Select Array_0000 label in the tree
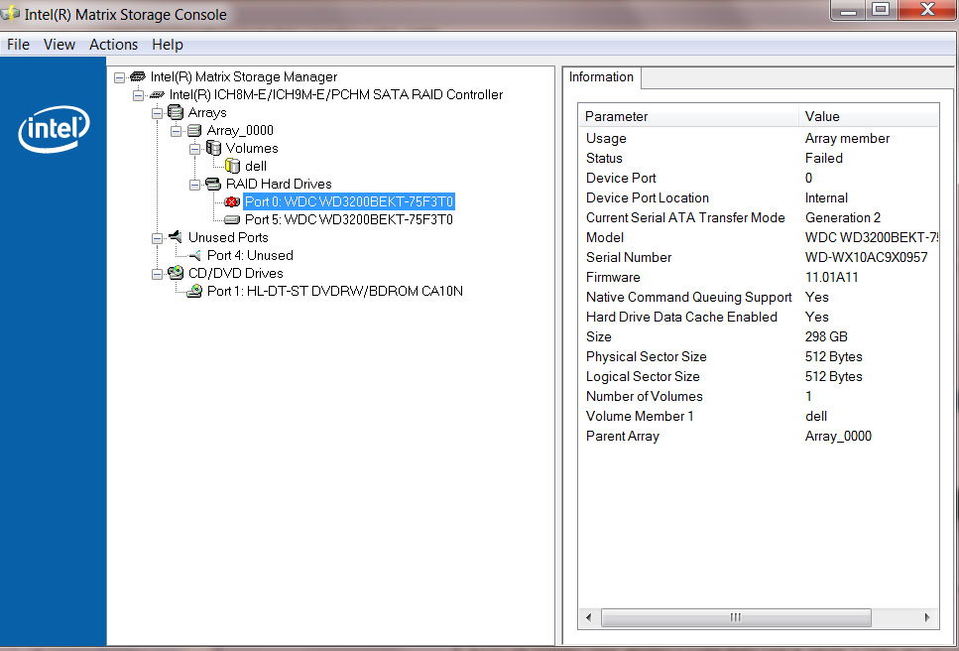The height and width of the screenshot is (651, 959). 240,130
